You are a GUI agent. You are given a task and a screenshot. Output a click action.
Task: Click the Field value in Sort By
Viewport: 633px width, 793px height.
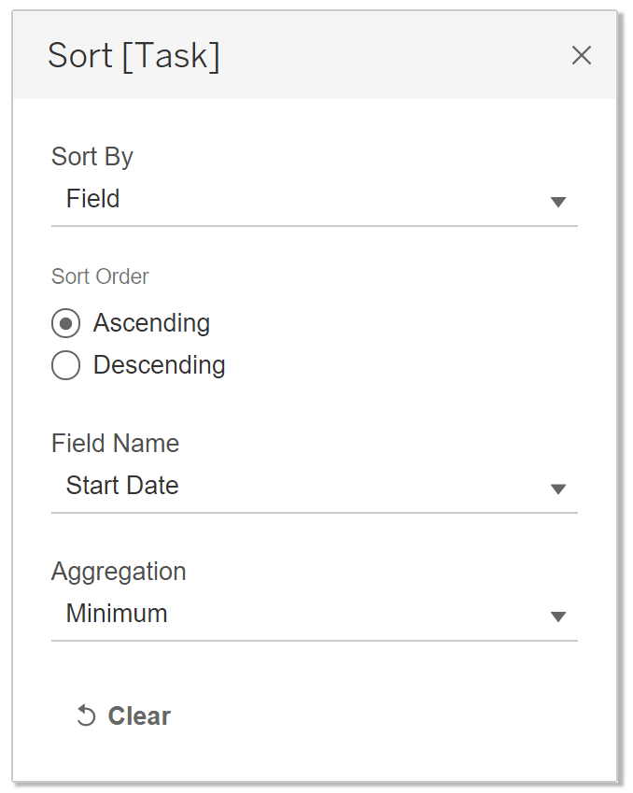(x=93, y=198)
